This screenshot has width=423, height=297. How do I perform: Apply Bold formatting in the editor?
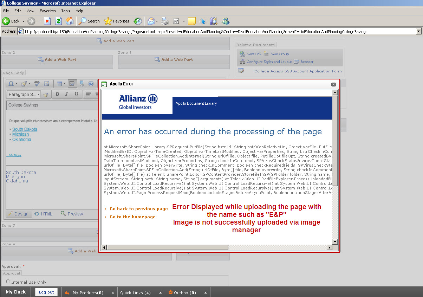pyautogui.click(x=57, y=94)
